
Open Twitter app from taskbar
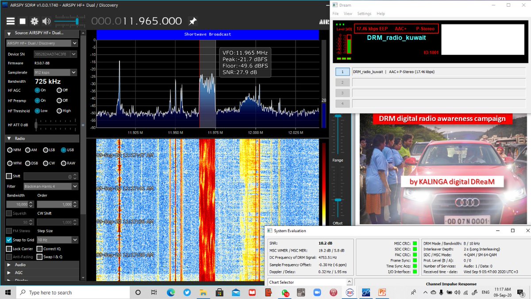(187, 292)
